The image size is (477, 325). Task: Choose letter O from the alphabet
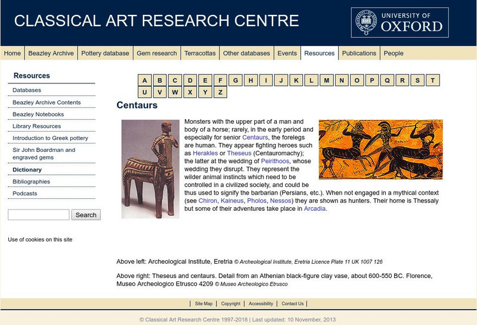357,80
